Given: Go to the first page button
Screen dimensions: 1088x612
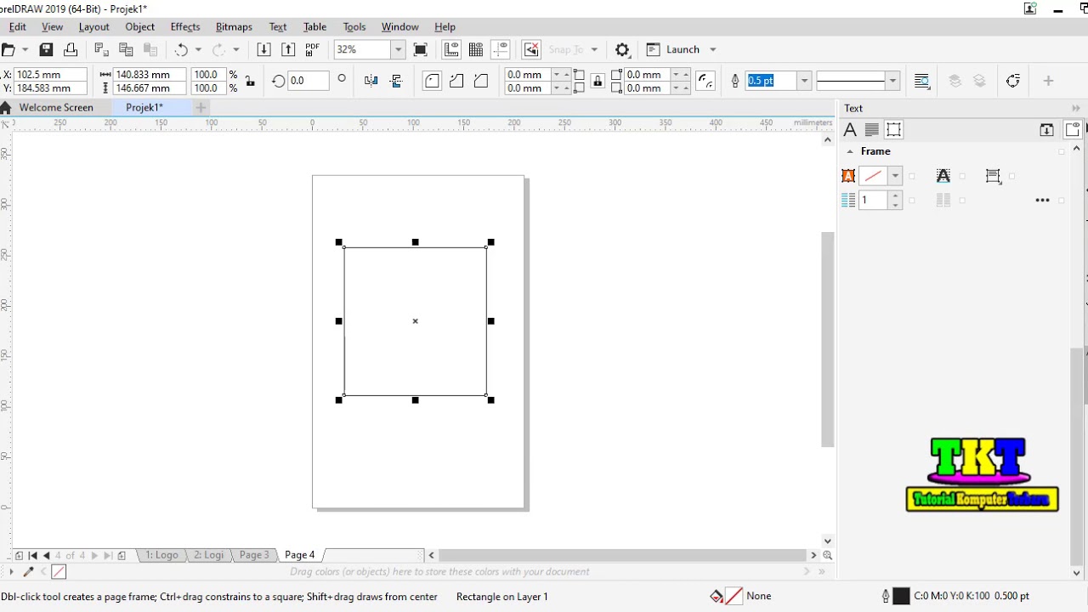Looking at the screenshot, I should [33, 556].
